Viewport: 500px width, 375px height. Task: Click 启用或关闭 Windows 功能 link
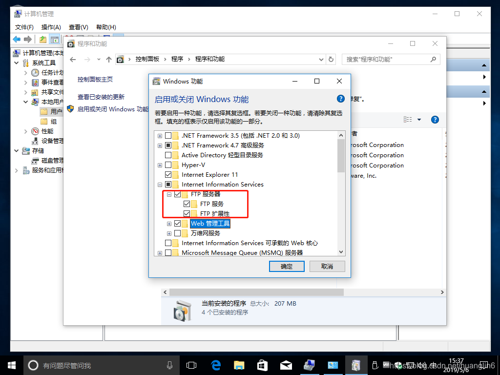pyautogui.click(x=113, y=109)
